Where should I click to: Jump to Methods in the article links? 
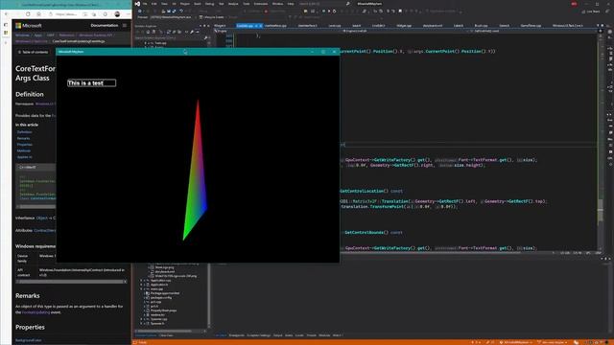pos(24,150)
